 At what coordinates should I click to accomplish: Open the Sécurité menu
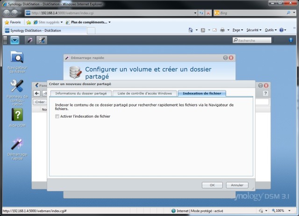point(254,30)
